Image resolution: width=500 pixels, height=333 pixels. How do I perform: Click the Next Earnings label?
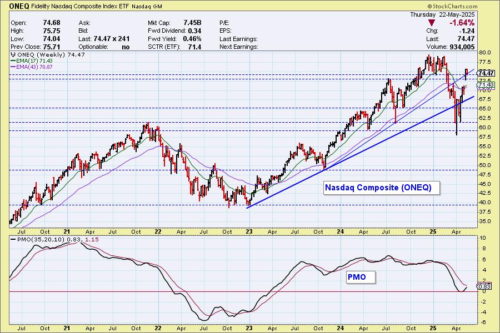pos(239,47)
